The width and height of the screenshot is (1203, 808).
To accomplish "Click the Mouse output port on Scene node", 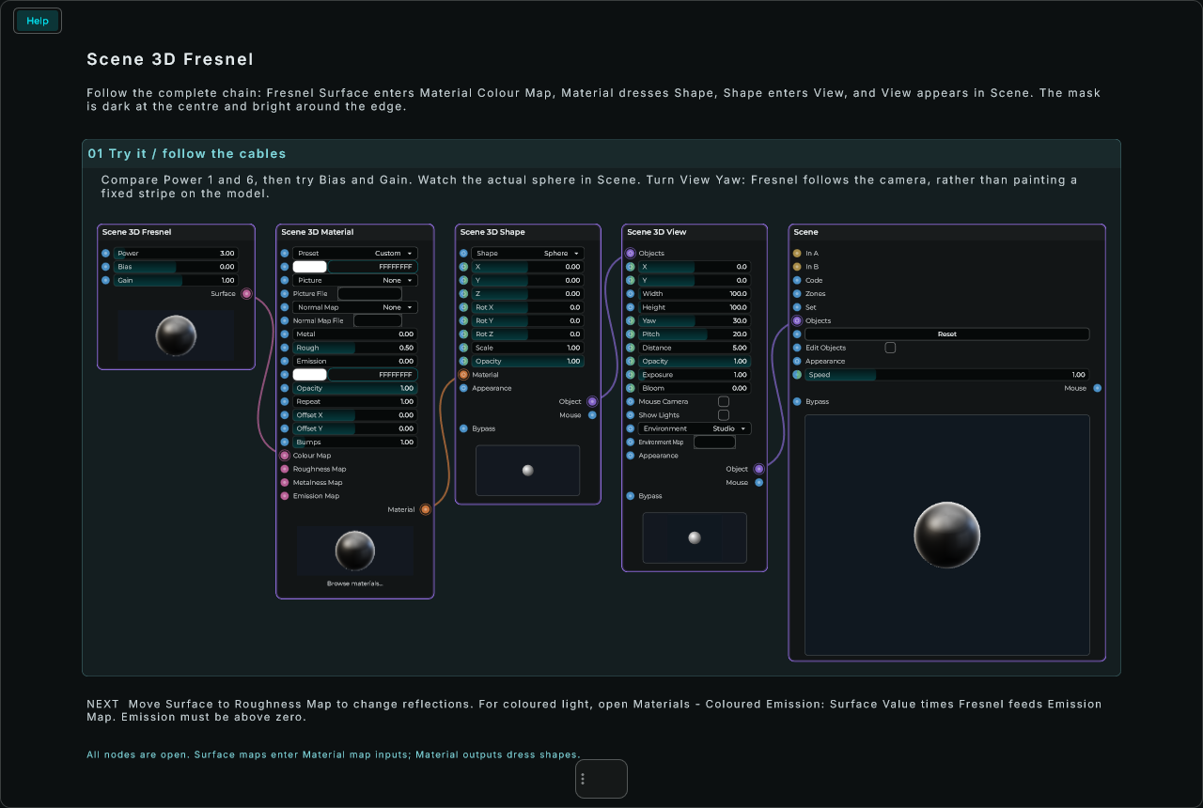I will pos(1097,388).
